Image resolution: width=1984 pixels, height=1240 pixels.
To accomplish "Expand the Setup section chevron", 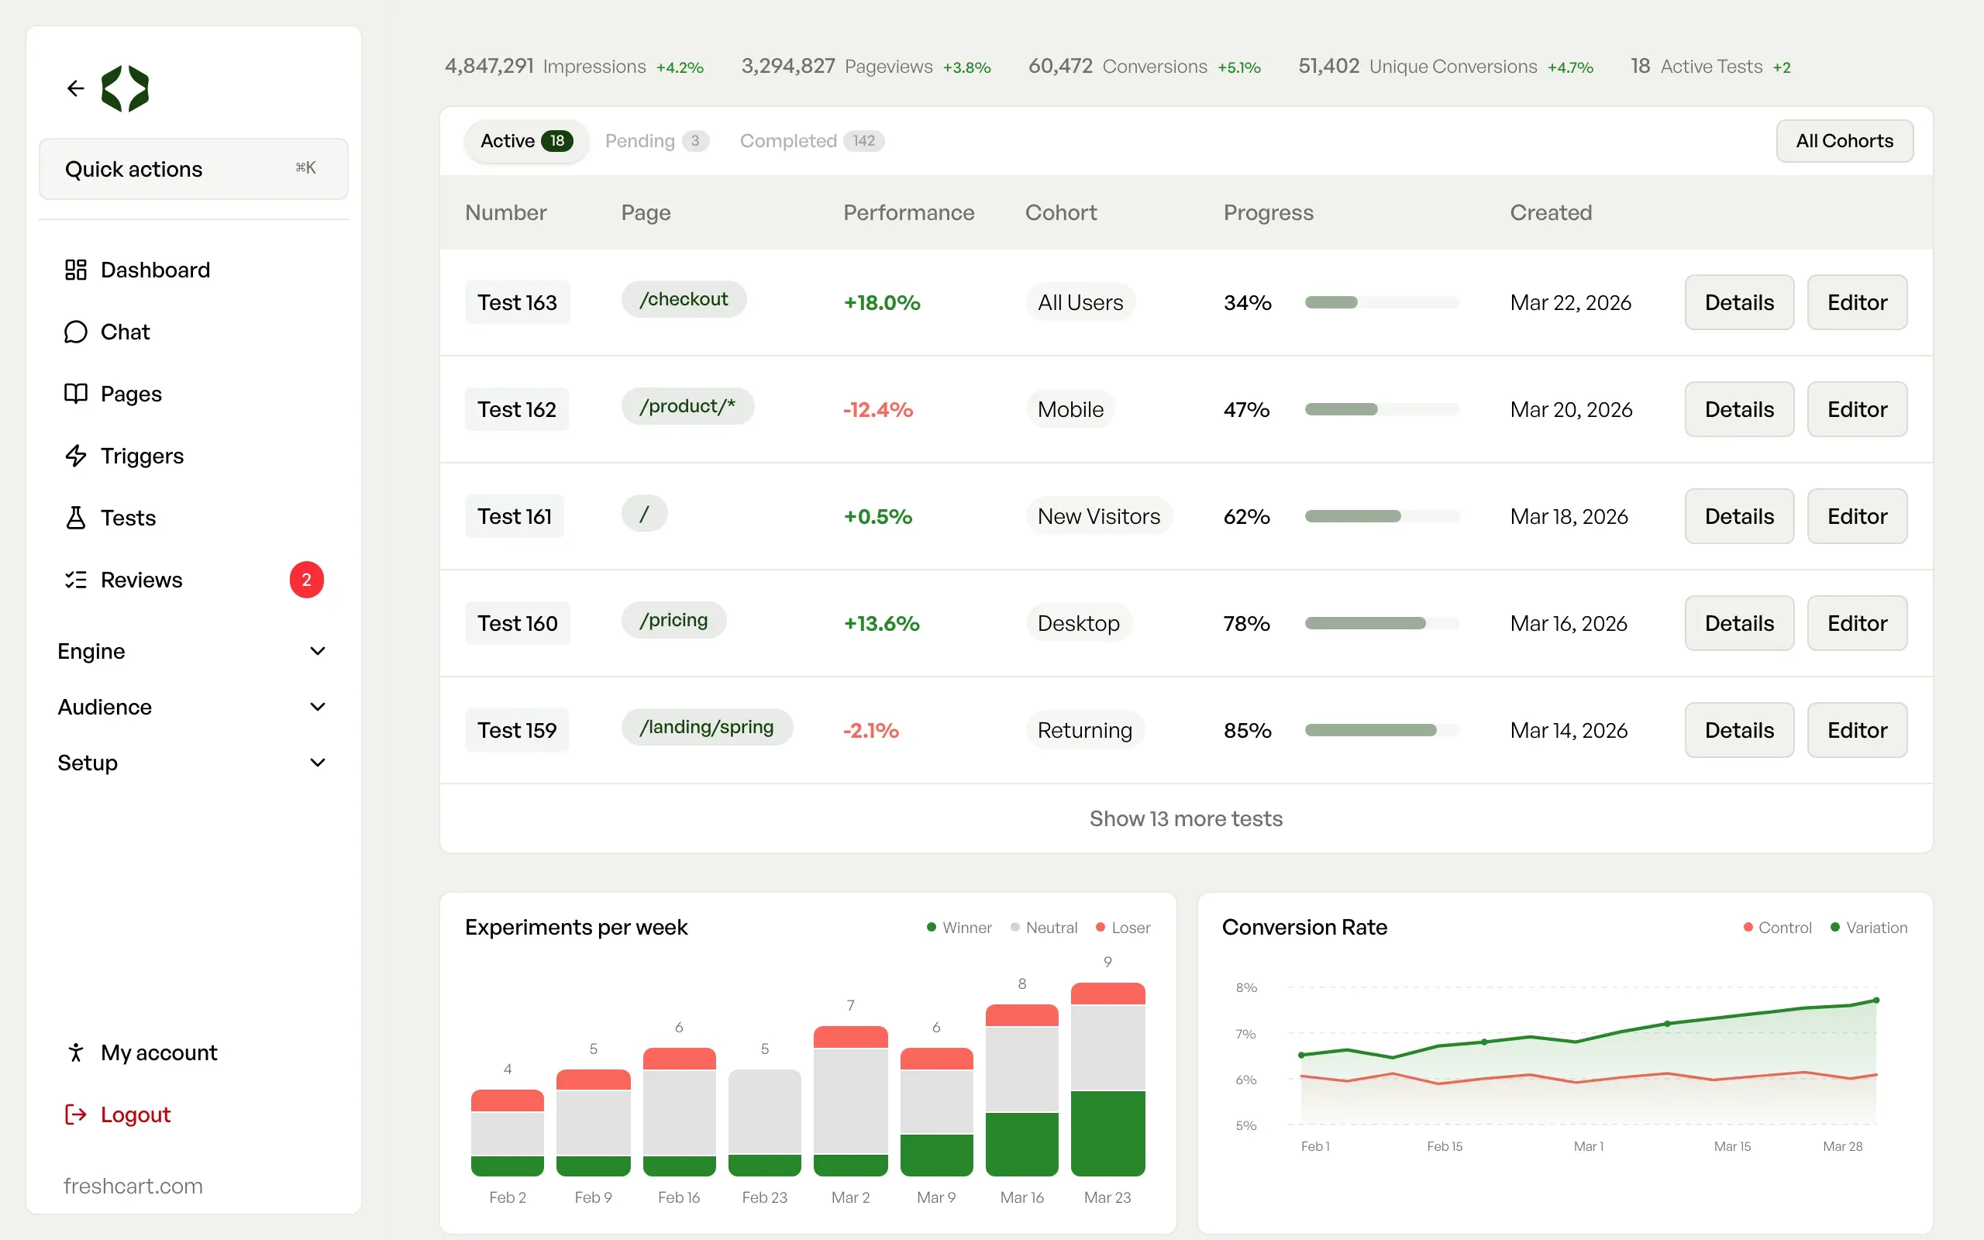I will 317,763.
